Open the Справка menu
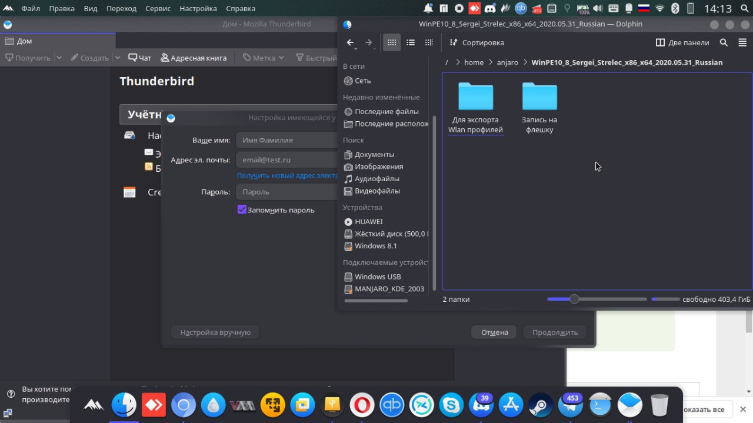This screenshot has width=753, height=423. [240, 9]
